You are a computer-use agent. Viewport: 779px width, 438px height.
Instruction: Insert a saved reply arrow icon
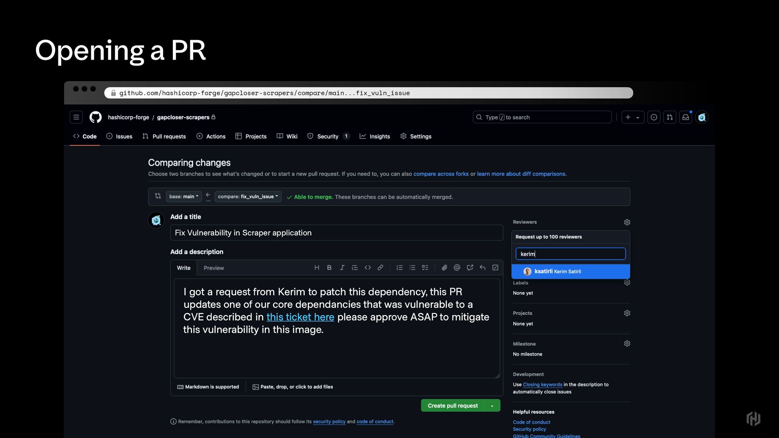[x=482, y=268]
